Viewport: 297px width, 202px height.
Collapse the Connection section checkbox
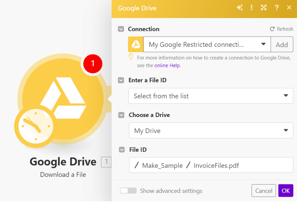[121, 29]
